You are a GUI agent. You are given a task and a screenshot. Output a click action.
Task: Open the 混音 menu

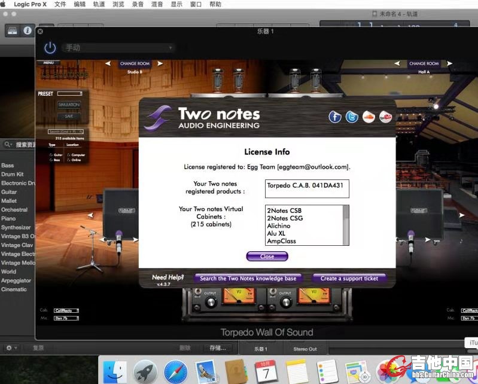click(x=156, y=4)
